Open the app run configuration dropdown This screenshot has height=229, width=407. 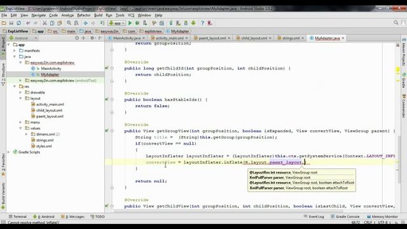point(117,23)
